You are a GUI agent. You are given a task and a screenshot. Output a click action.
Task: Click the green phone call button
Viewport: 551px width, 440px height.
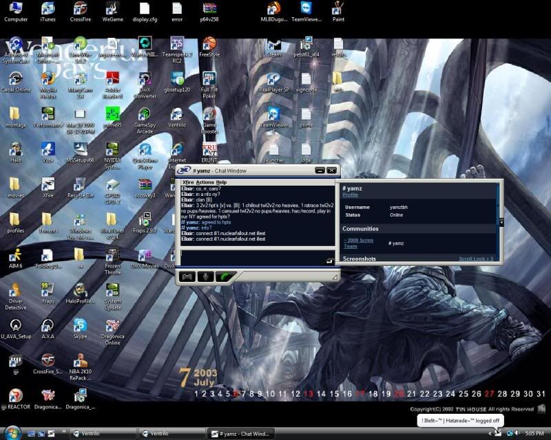[224, 276]
